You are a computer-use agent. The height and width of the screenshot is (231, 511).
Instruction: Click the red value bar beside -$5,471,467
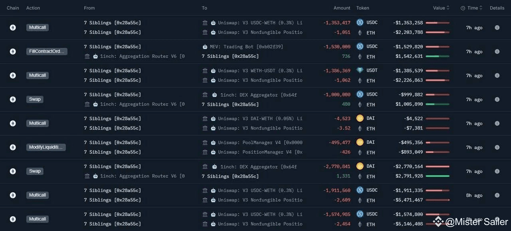point(438,200)
